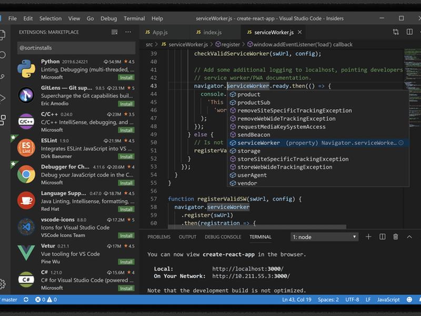Select 'storage' suggestion
The width and height of the screenshot is (421, 316).
[x=318, y=151]
